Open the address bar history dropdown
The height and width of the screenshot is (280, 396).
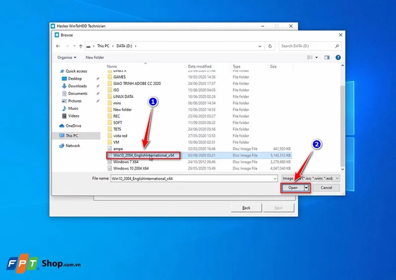tap(261, 46)
